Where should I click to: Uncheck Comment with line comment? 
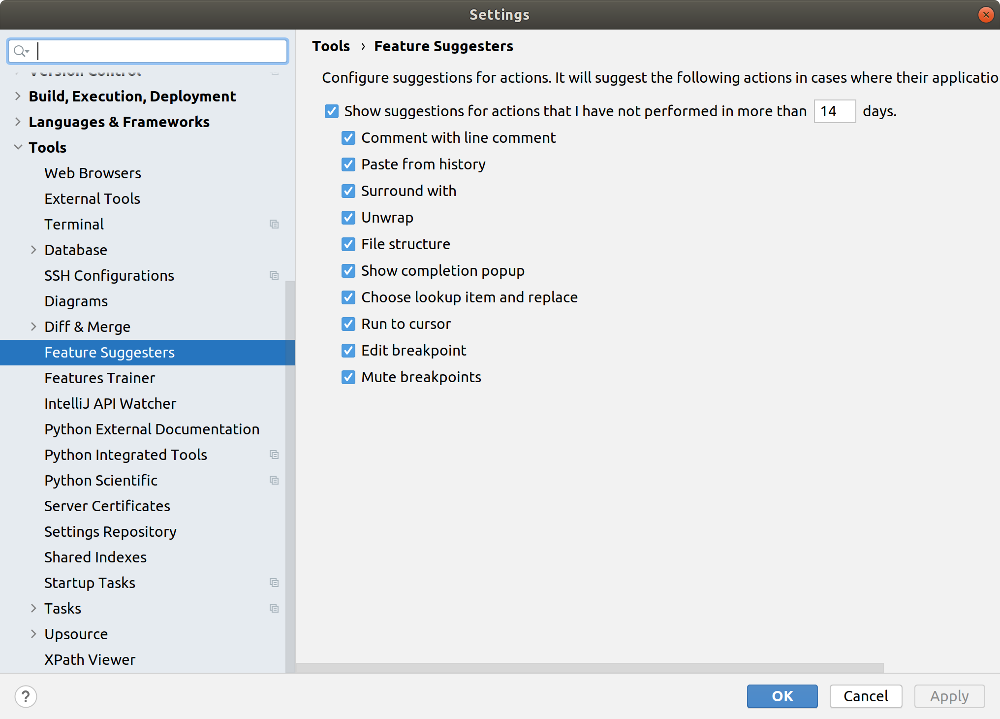[x=348, y=138]
